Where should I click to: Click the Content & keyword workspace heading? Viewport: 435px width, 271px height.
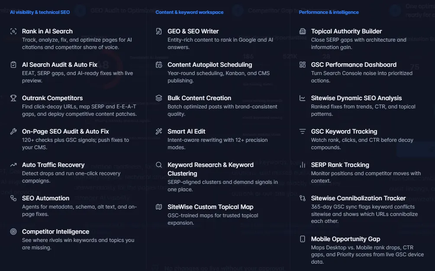click(190, 12)
